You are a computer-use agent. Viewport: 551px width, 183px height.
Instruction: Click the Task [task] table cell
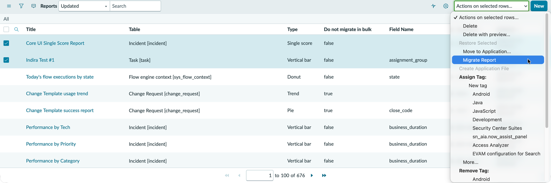139,60
